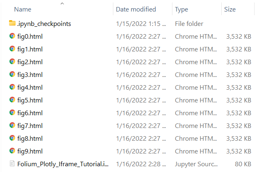Sort files using the Size column
Screen dimensions: 264x172
[229, 9]
